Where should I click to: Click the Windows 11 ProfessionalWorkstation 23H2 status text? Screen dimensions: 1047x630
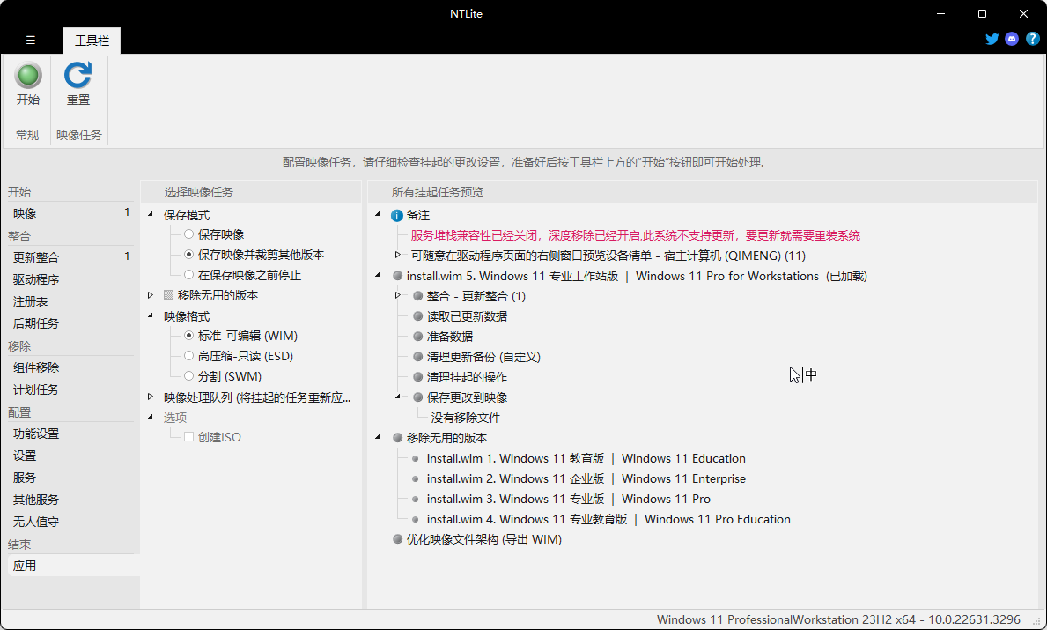(838, 619)
